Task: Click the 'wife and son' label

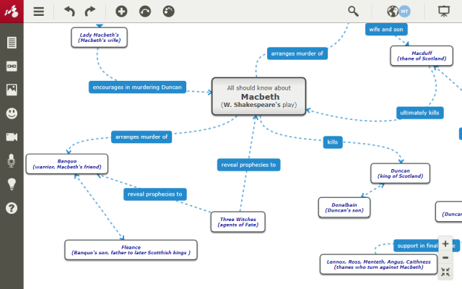Action: (386, 30)
